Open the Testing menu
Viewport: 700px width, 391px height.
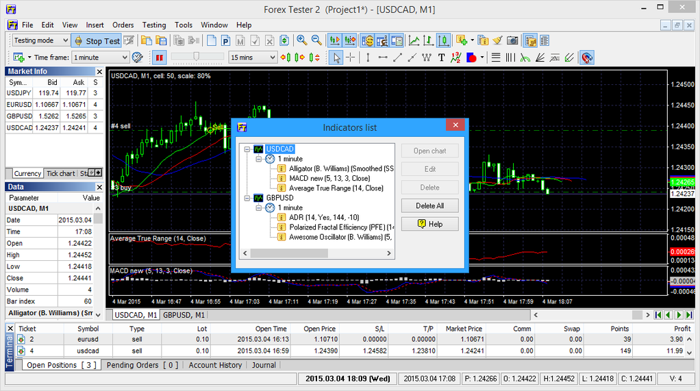(154, 25)
